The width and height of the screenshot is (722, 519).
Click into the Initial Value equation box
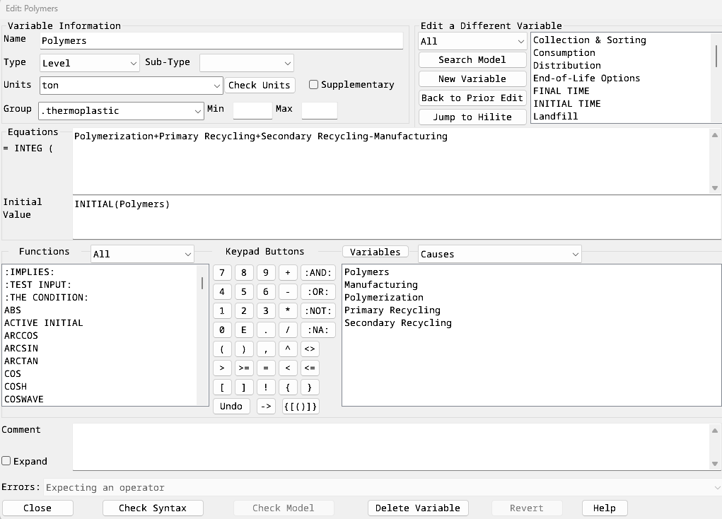click(397, 217)
